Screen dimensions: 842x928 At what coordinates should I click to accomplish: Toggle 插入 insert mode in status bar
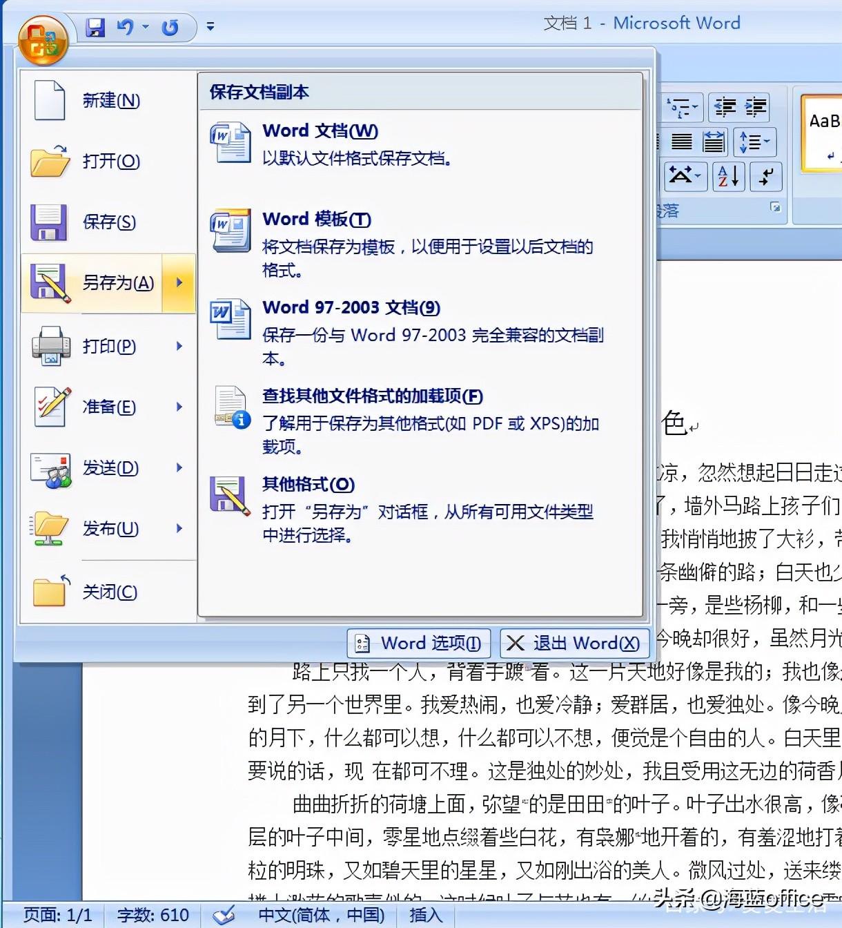coord(425,915)
